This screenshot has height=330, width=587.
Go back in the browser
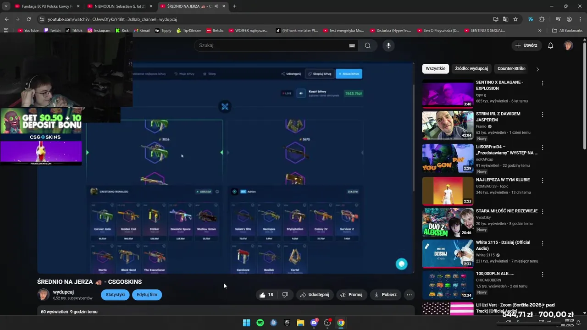[6, 19]
